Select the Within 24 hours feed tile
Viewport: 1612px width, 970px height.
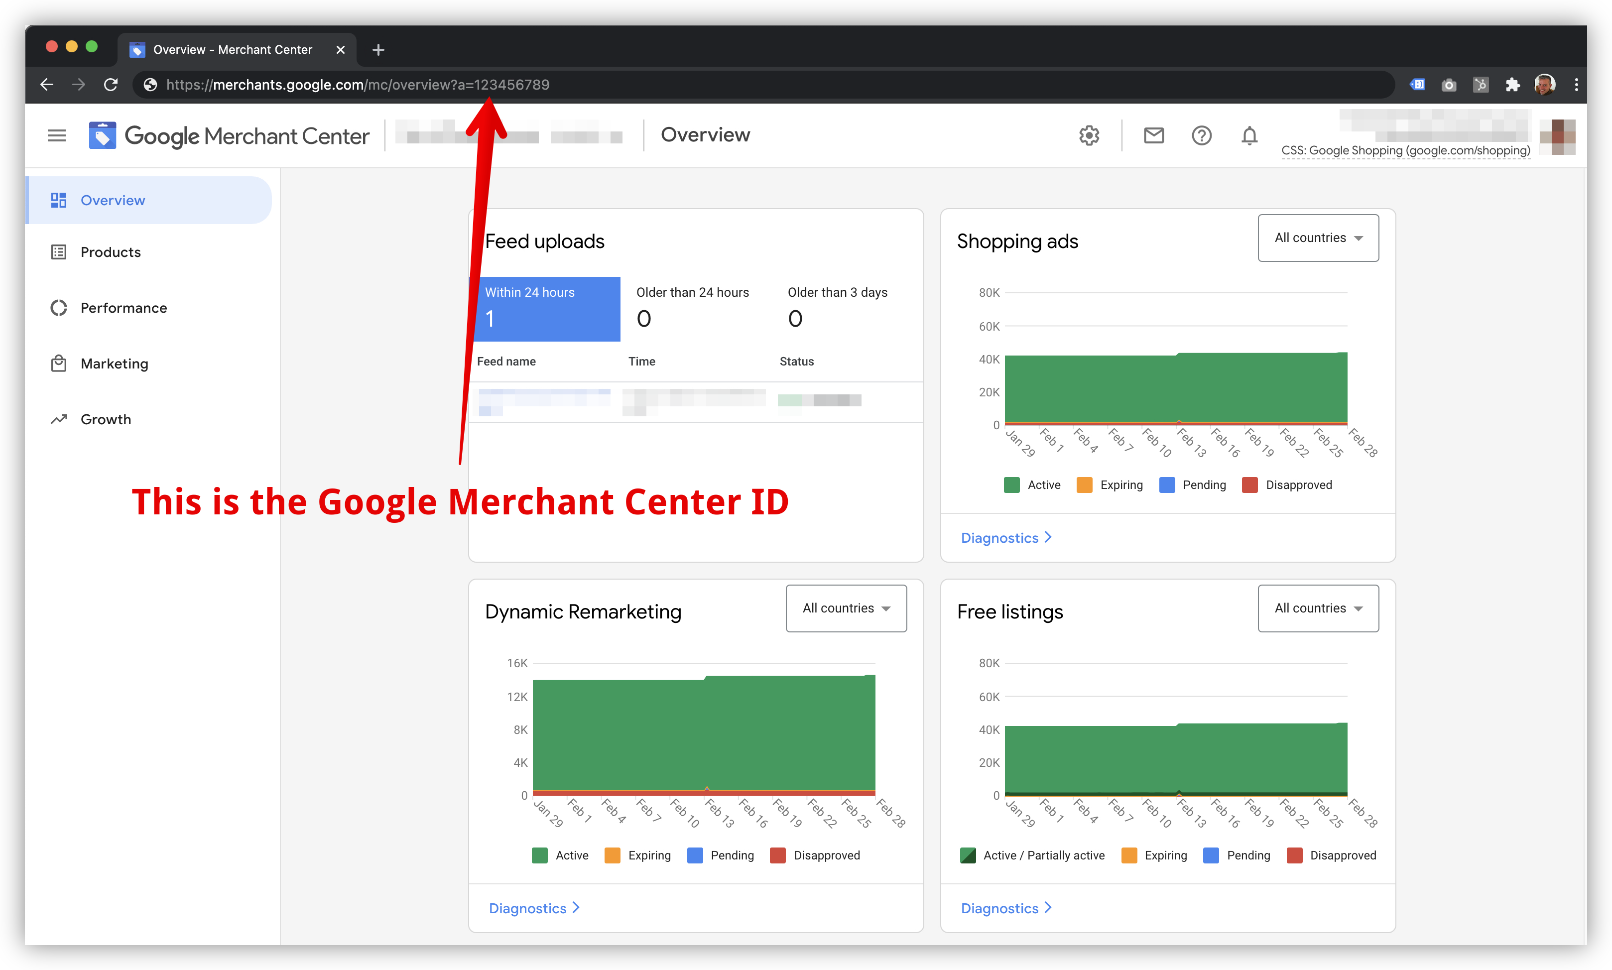(x=544, y=309)
